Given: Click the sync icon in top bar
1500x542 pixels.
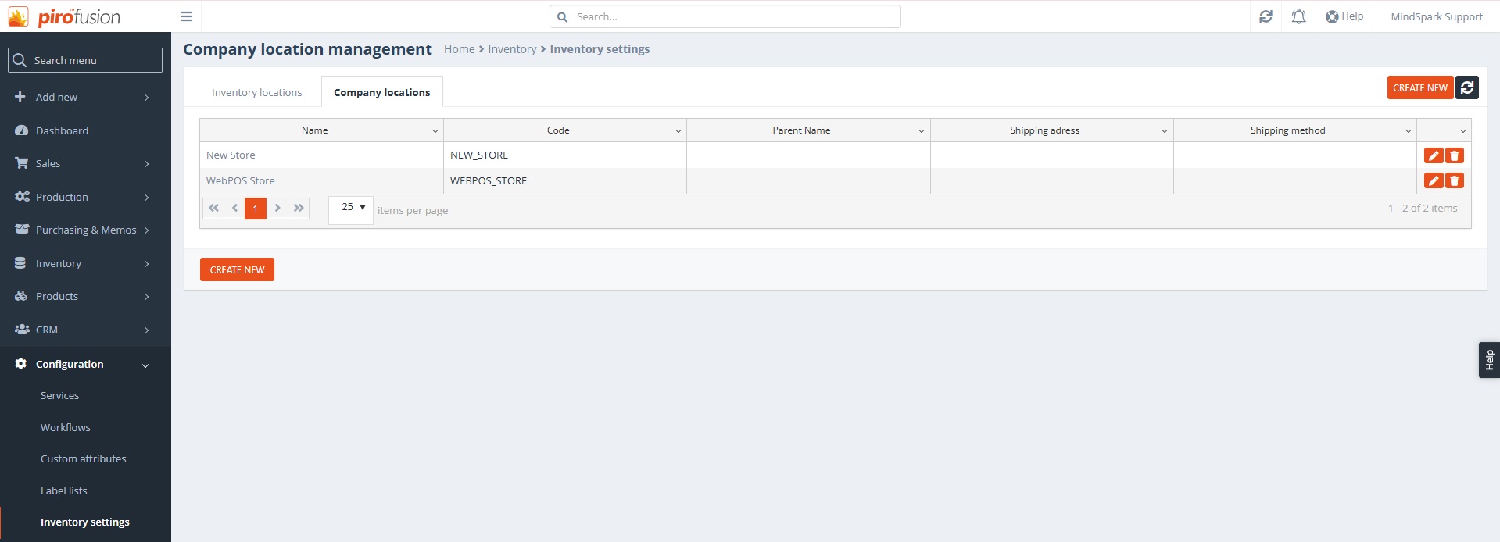Looking at the screenshot, I should click(1266, 16).
